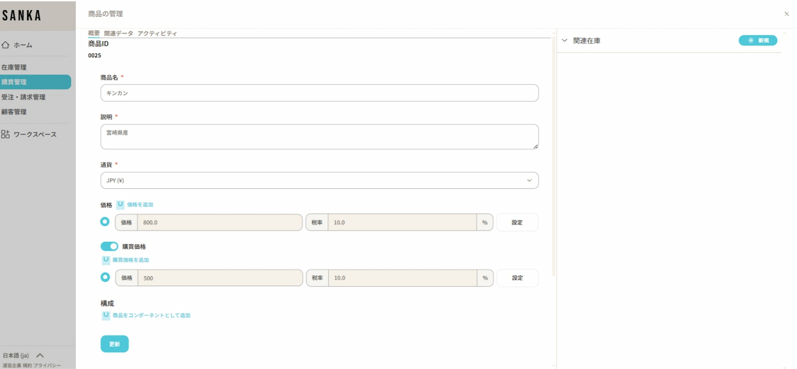Viewport: 797px width, 369px height.
Task: Open the Workspace grid icon
Action: coord(5,134)
